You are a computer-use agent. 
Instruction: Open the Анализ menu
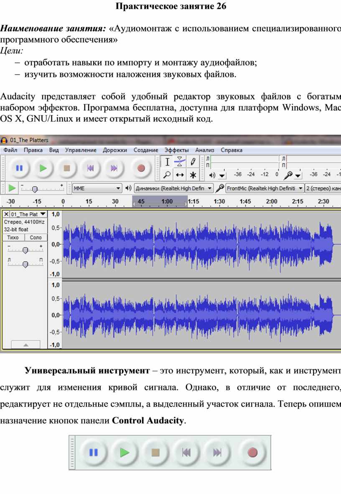pos(204,150)
